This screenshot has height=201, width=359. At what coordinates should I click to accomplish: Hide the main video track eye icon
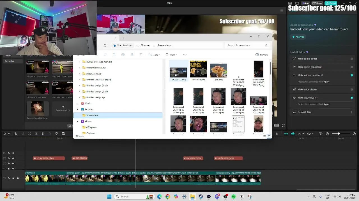[x=13, y=178]
